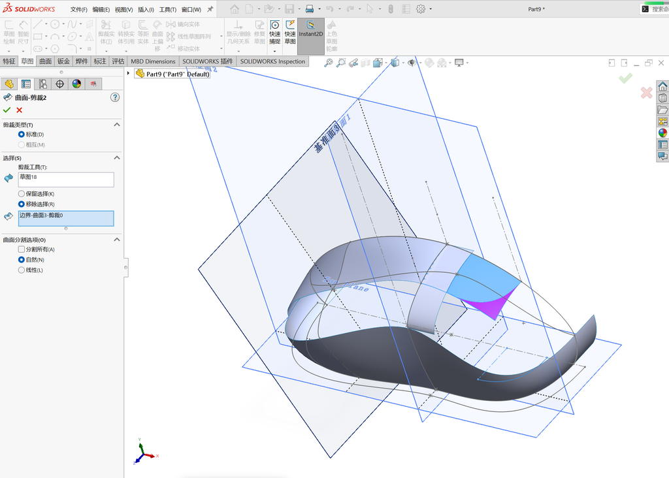
Task: Select the 移除选择(R) radio button
Action: click(22, 204)
